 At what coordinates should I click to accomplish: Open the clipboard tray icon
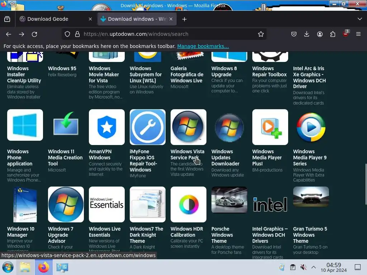(x=292, y=267)
